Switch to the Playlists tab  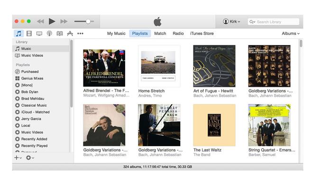coord(140,33)
